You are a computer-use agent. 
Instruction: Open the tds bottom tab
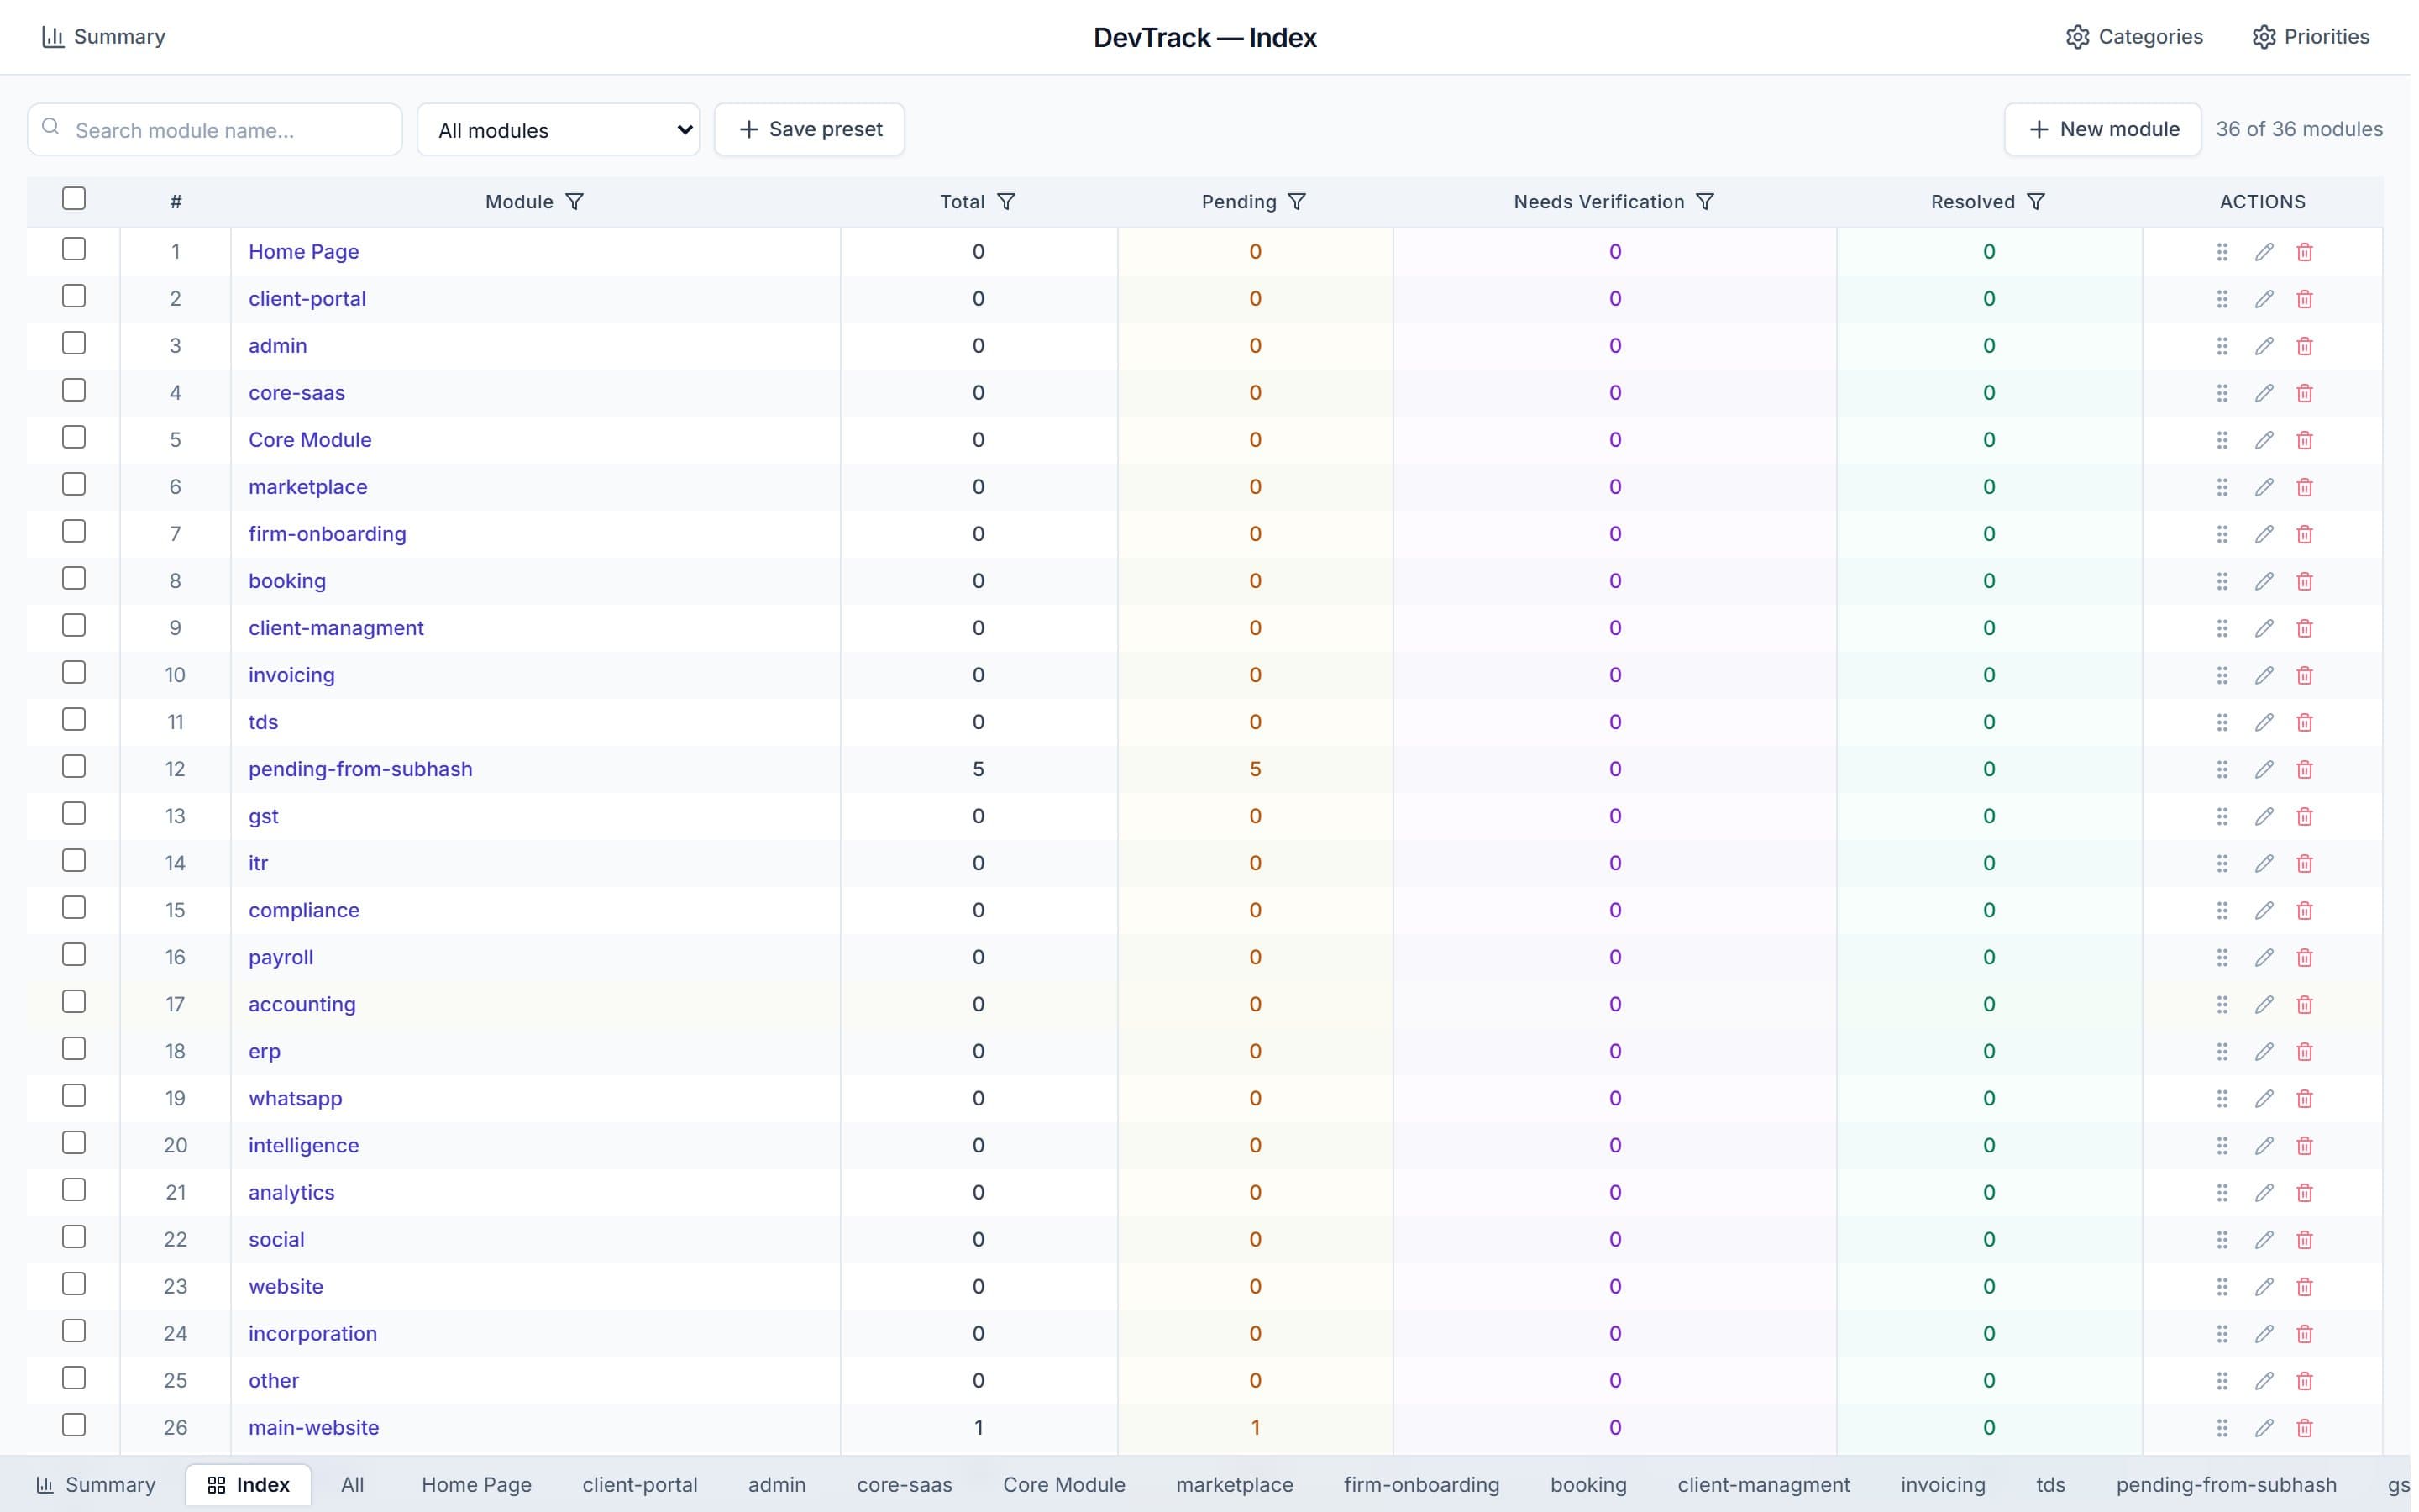(x=2049, y=1484)
